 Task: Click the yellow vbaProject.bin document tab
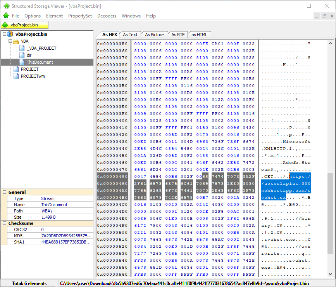(25, 25)
